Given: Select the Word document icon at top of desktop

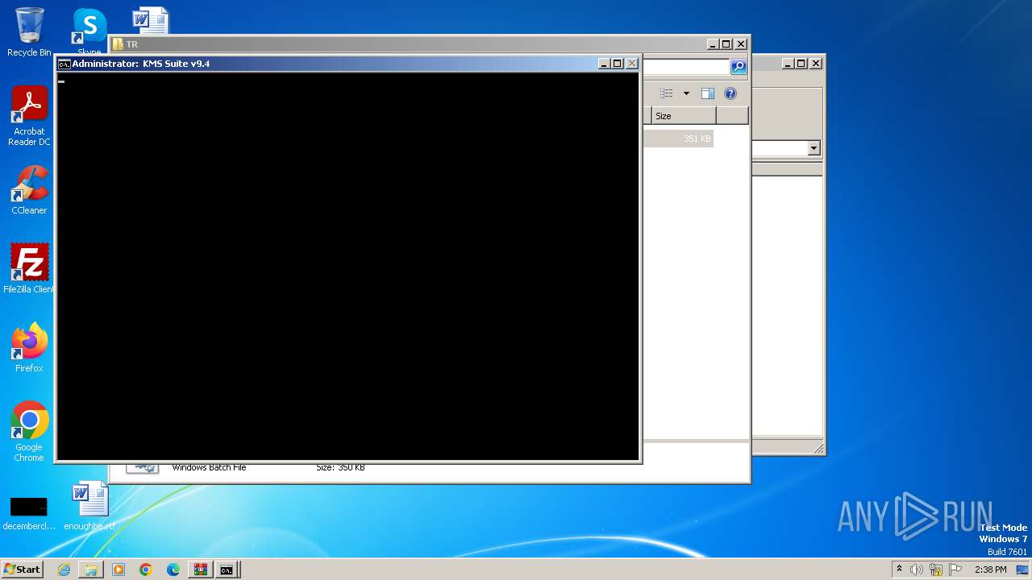Looking at the screenshot, I should click(151, 21).
